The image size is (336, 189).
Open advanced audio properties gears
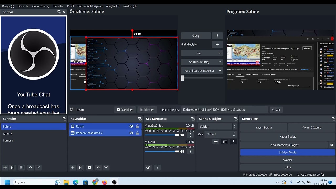coord(148,167)
